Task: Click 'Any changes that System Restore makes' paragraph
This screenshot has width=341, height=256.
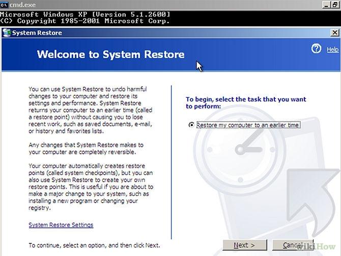Action: pos(86,148)
